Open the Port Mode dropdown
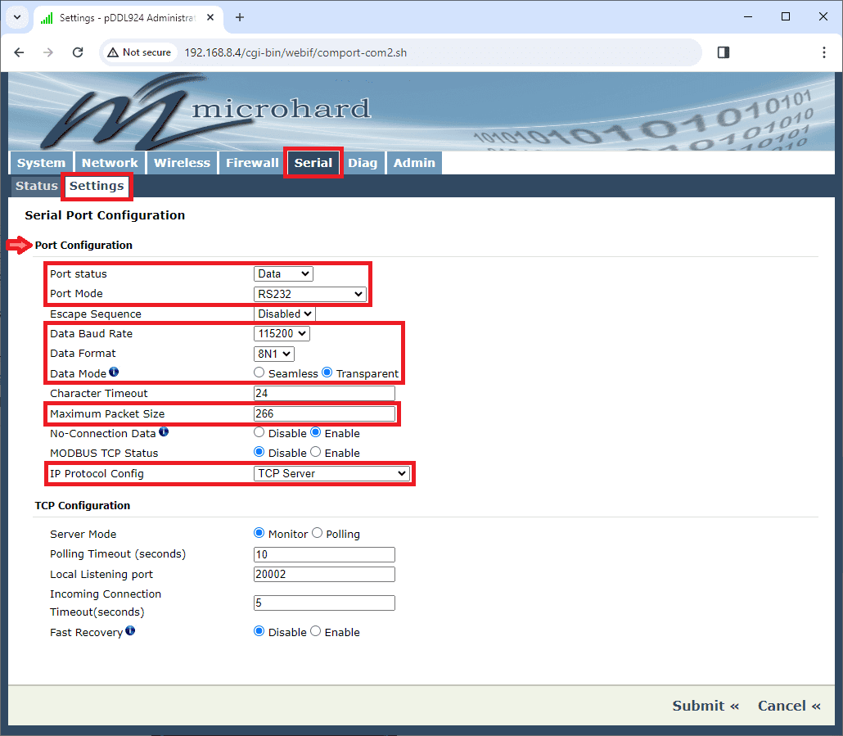 click(x=309, y=294)
